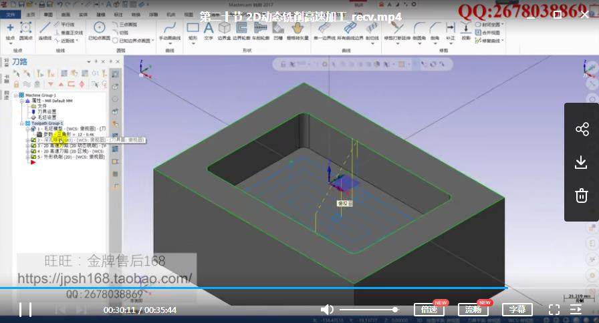Select the 切弧 tangent arc tool

point(120,33)
